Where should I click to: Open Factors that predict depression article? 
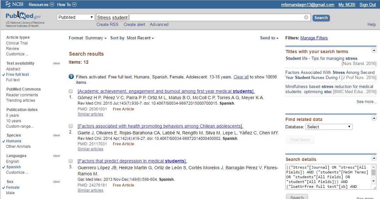pos(132,161)
